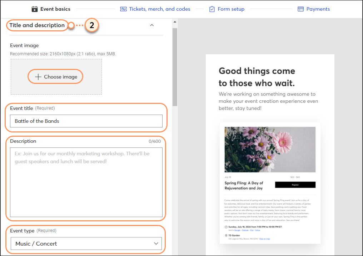363x256 pixels.
Task: Click the 0/600 character counter
Action: [155, 141]
